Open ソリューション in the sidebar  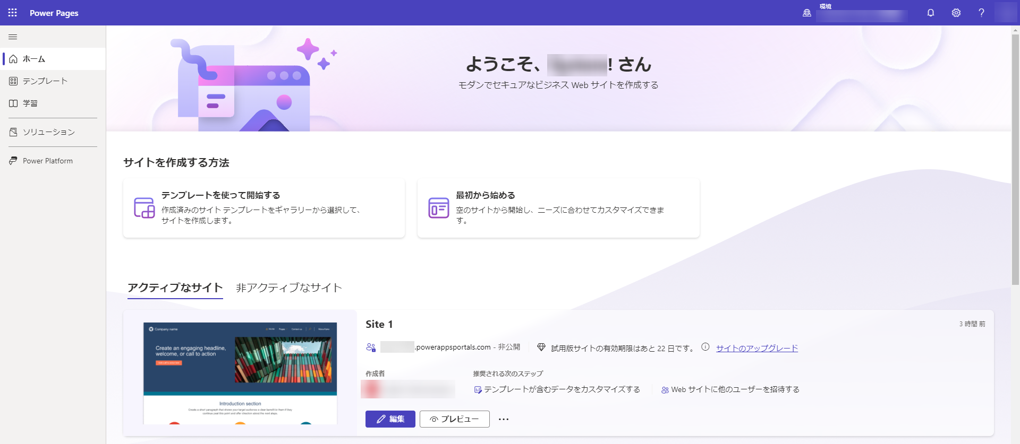tap(53, 132)
